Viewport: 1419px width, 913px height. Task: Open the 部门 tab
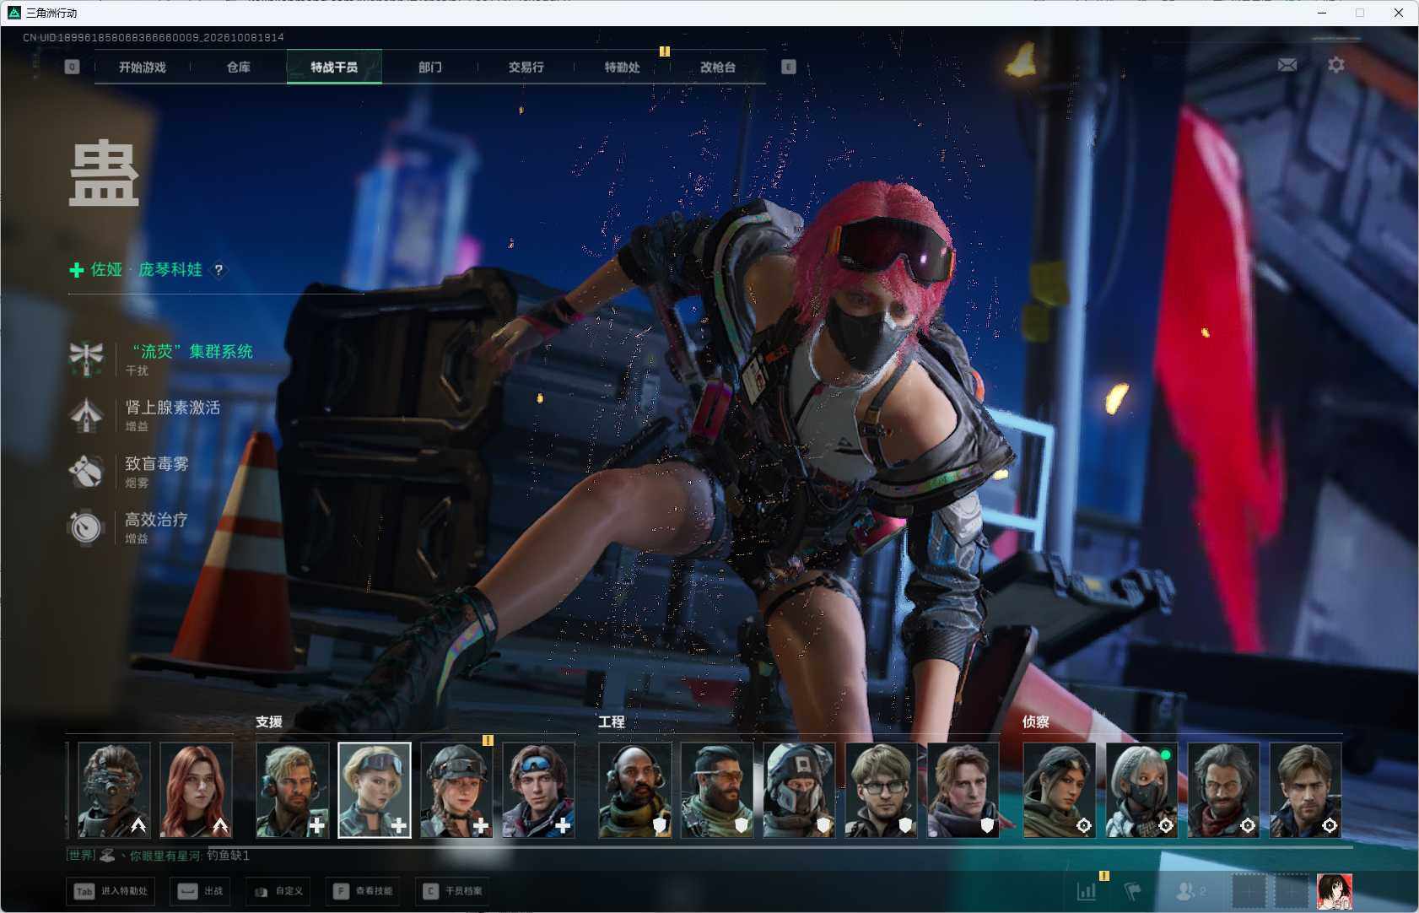pos(430,67)
